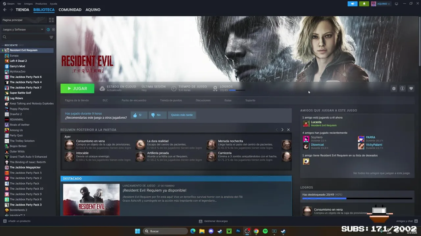
Task: Go to Página principal
Action: point(12,20)
